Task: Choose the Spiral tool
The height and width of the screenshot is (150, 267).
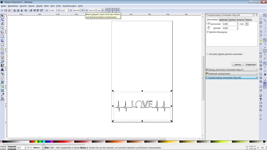Action: 2,53
